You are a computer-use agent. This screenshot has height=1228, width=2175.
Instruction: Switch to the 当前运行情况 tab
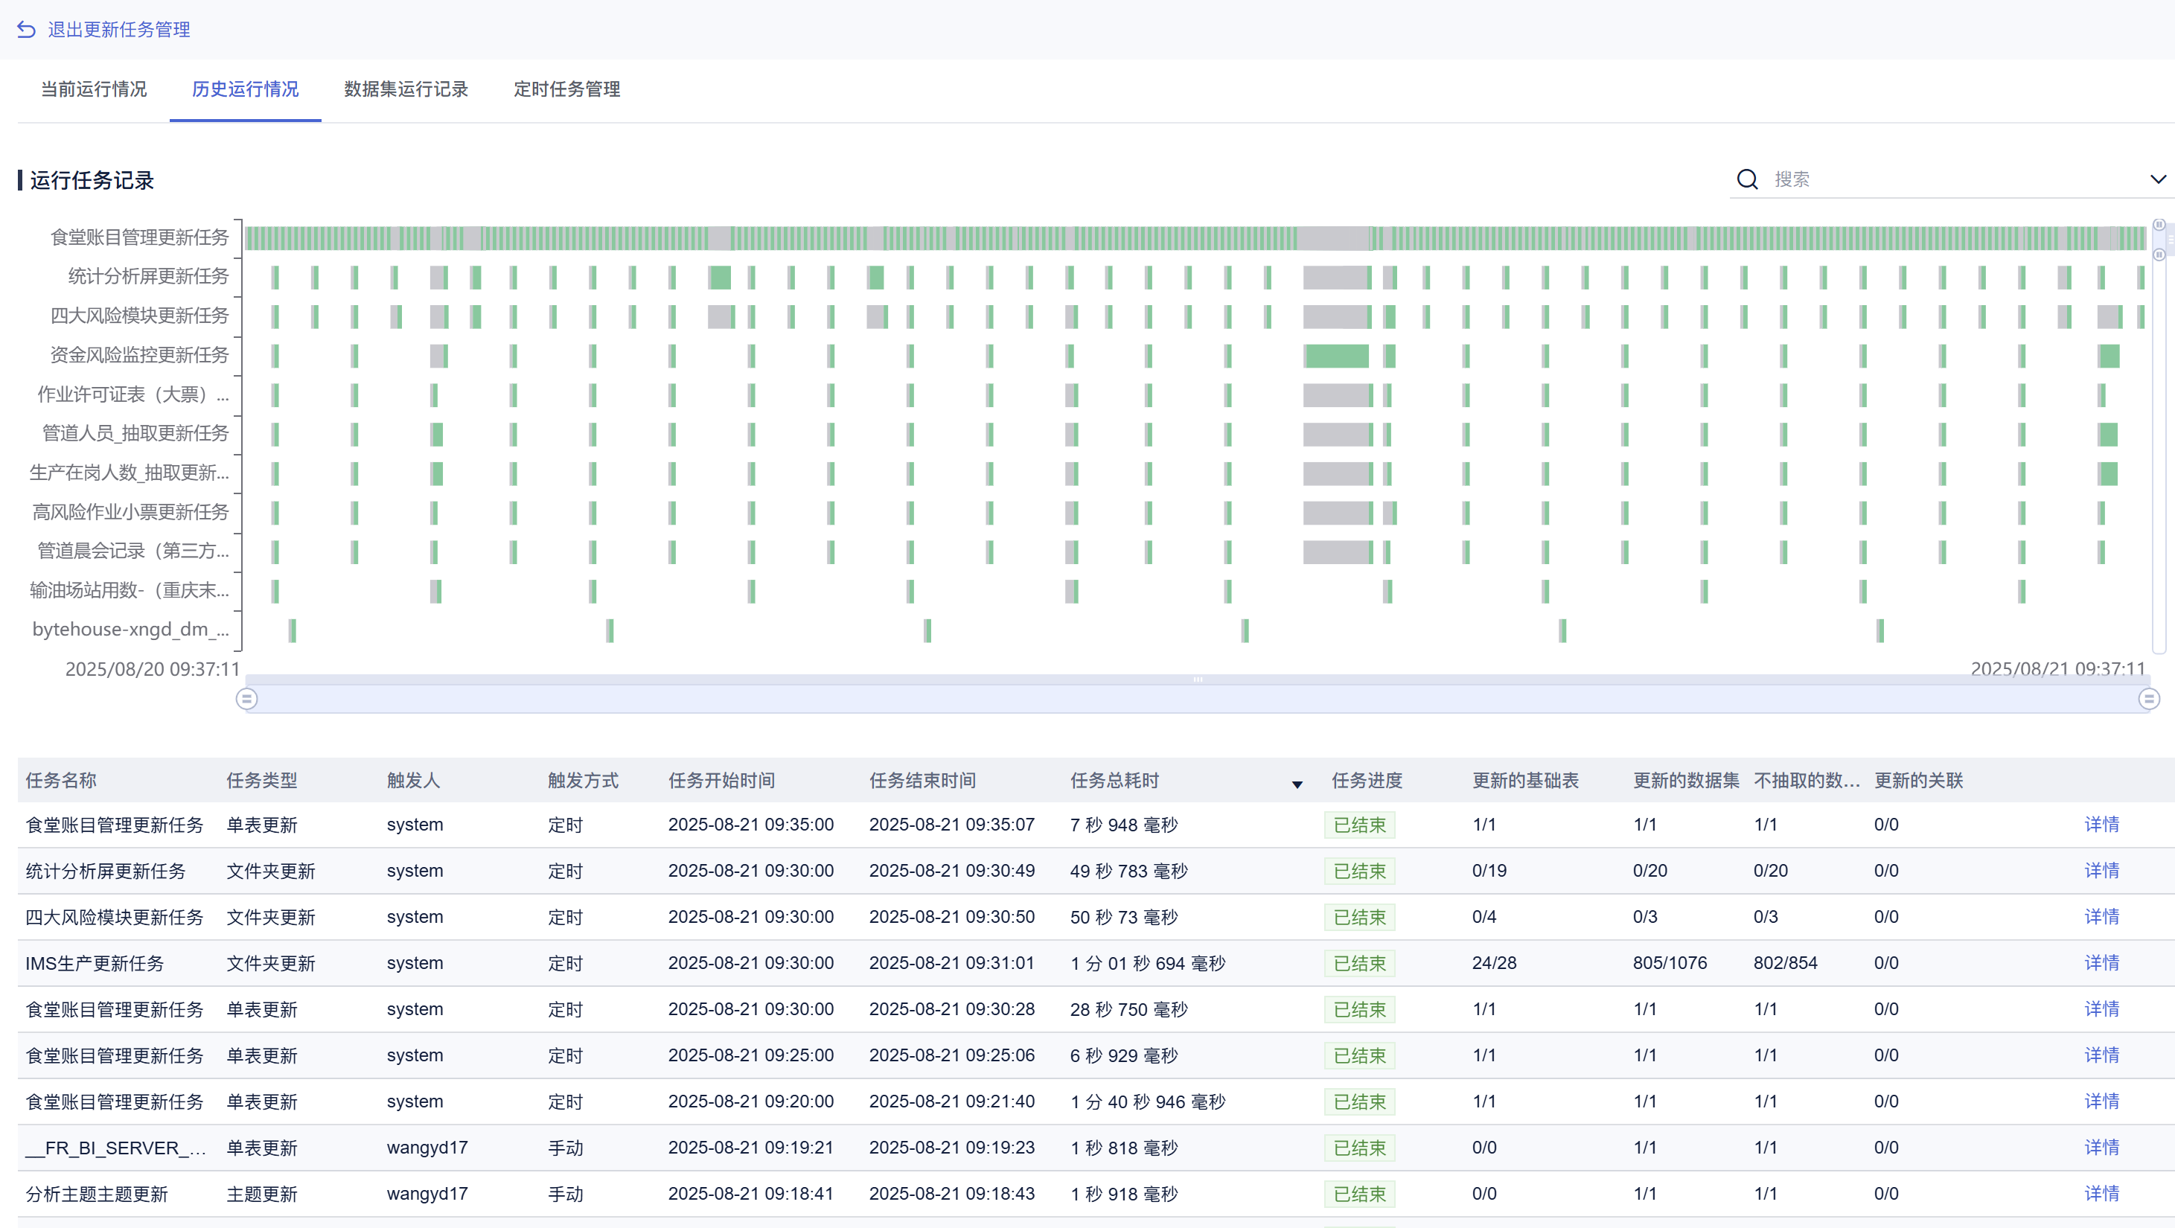(x=94, y=89)
